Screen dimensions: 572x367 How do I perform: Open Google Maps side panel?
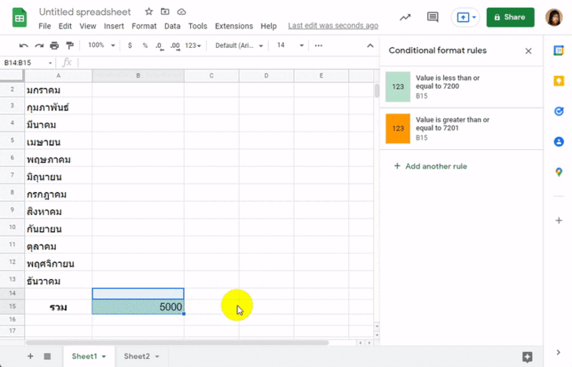coord(559,172)
